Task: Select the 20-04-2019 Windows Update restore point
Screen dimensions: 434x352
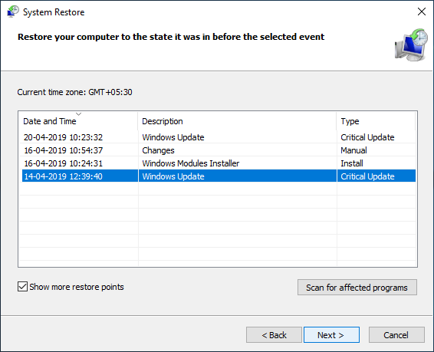Action: (x=217, y=137)
